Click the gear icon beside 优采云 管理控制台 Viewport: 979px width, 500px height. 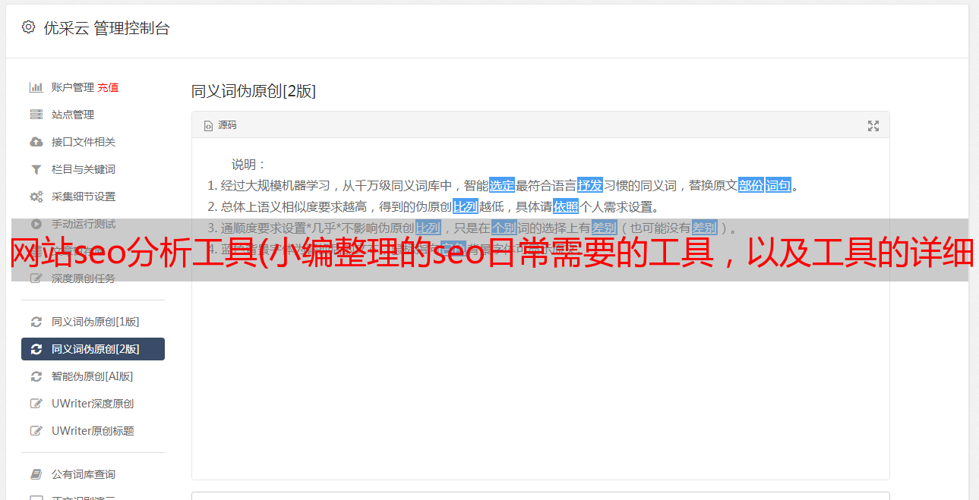28,28
